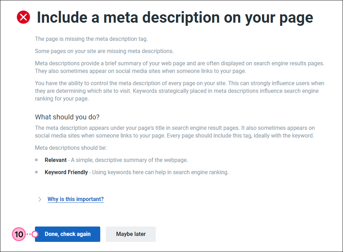Click the missing meta description tag sentence
The width and height of the screenshot is (343, 252).
[92, 39]
